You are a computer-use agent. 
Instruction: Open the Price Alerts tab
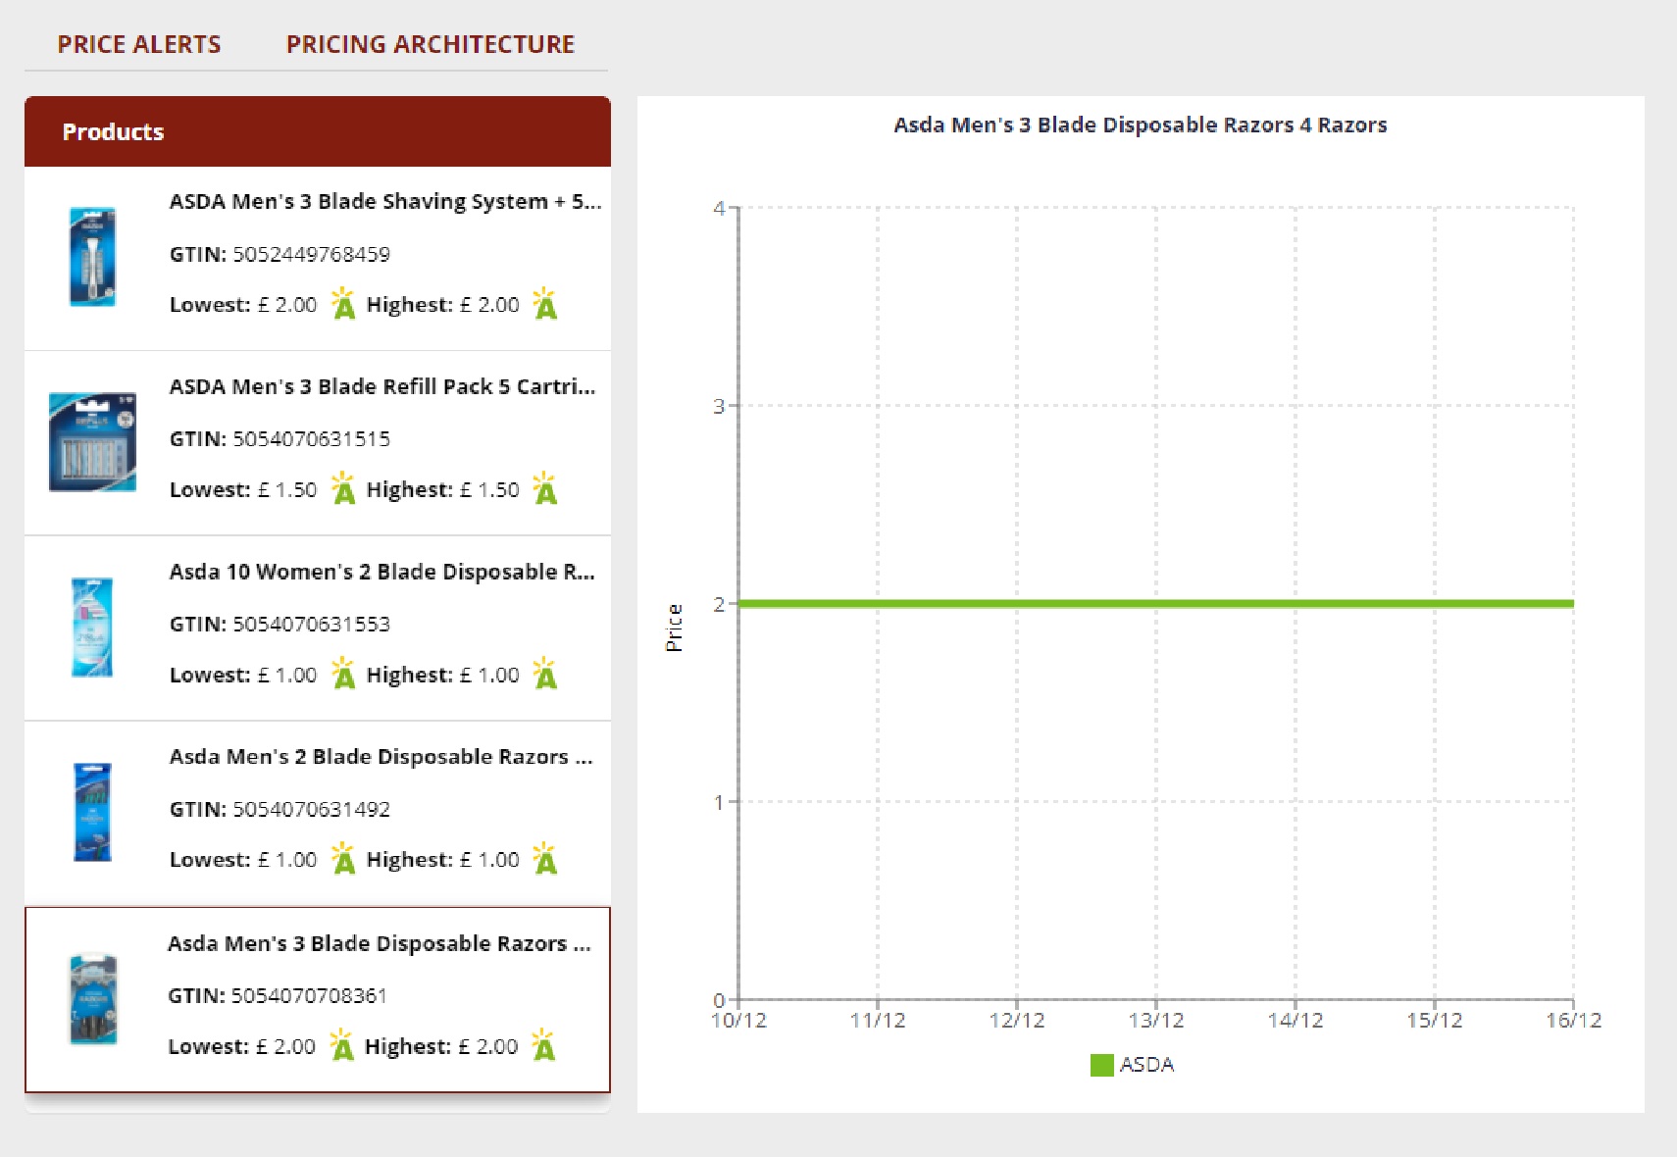pyautogui.click(x=139, y=44)
